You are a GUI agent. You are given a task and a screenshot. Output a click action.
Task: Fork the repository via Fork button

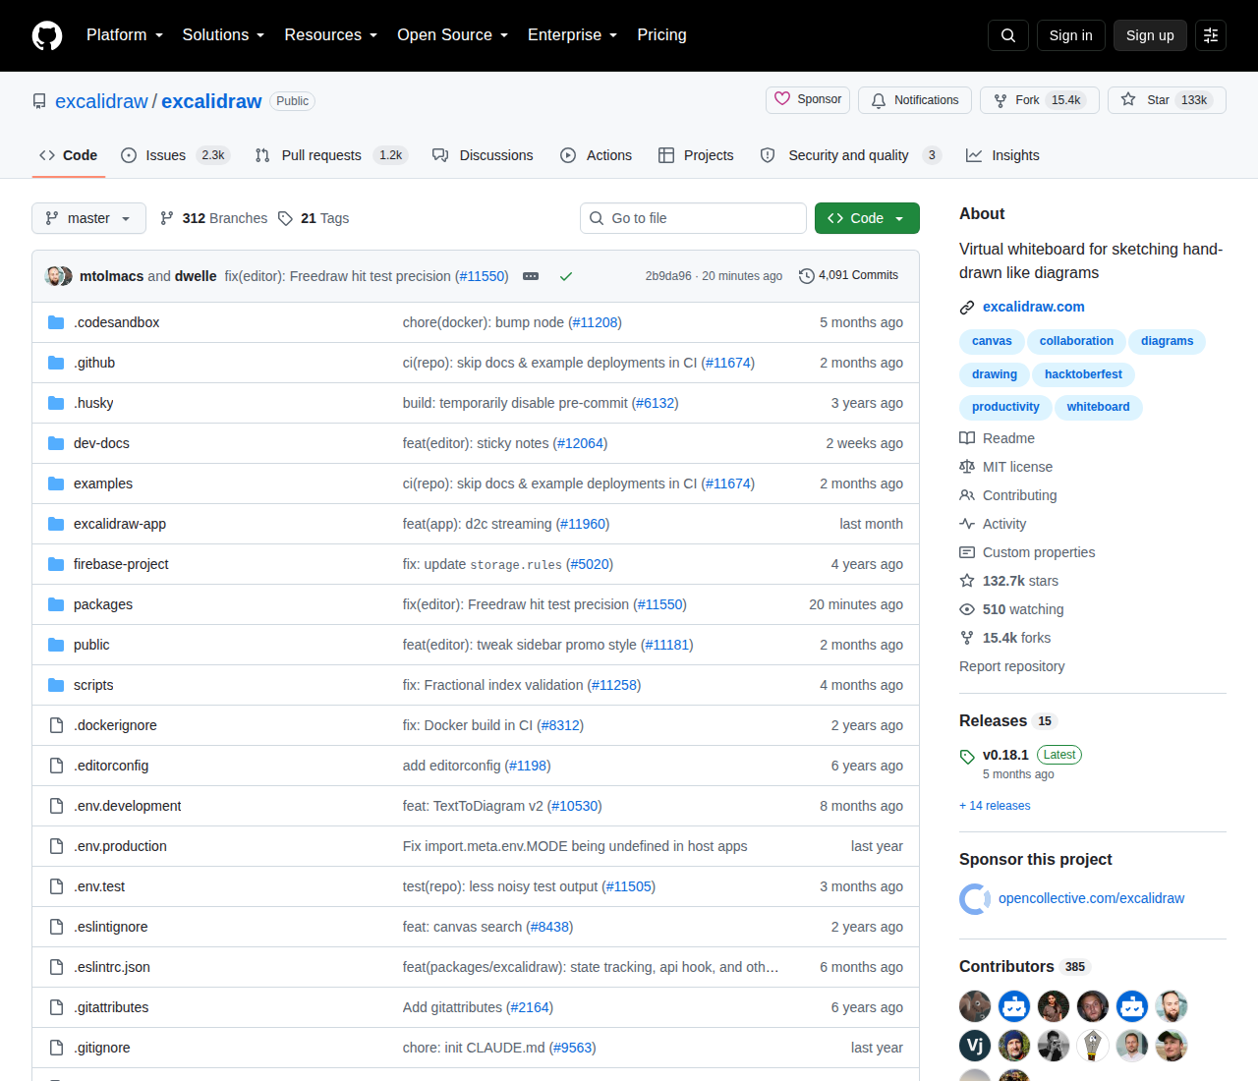[1040, 100]
